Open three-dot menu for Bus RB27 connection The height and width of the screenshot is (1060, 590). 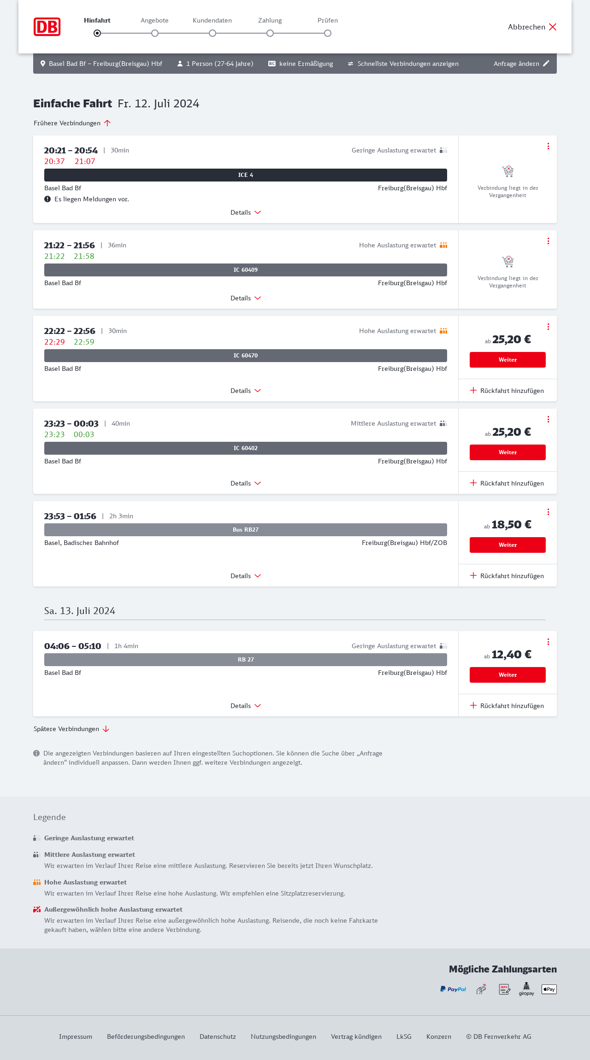(548, 512)
